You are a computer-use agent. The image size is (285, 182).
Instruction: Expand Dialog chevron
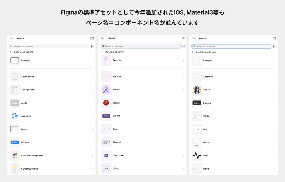[274, 129]
